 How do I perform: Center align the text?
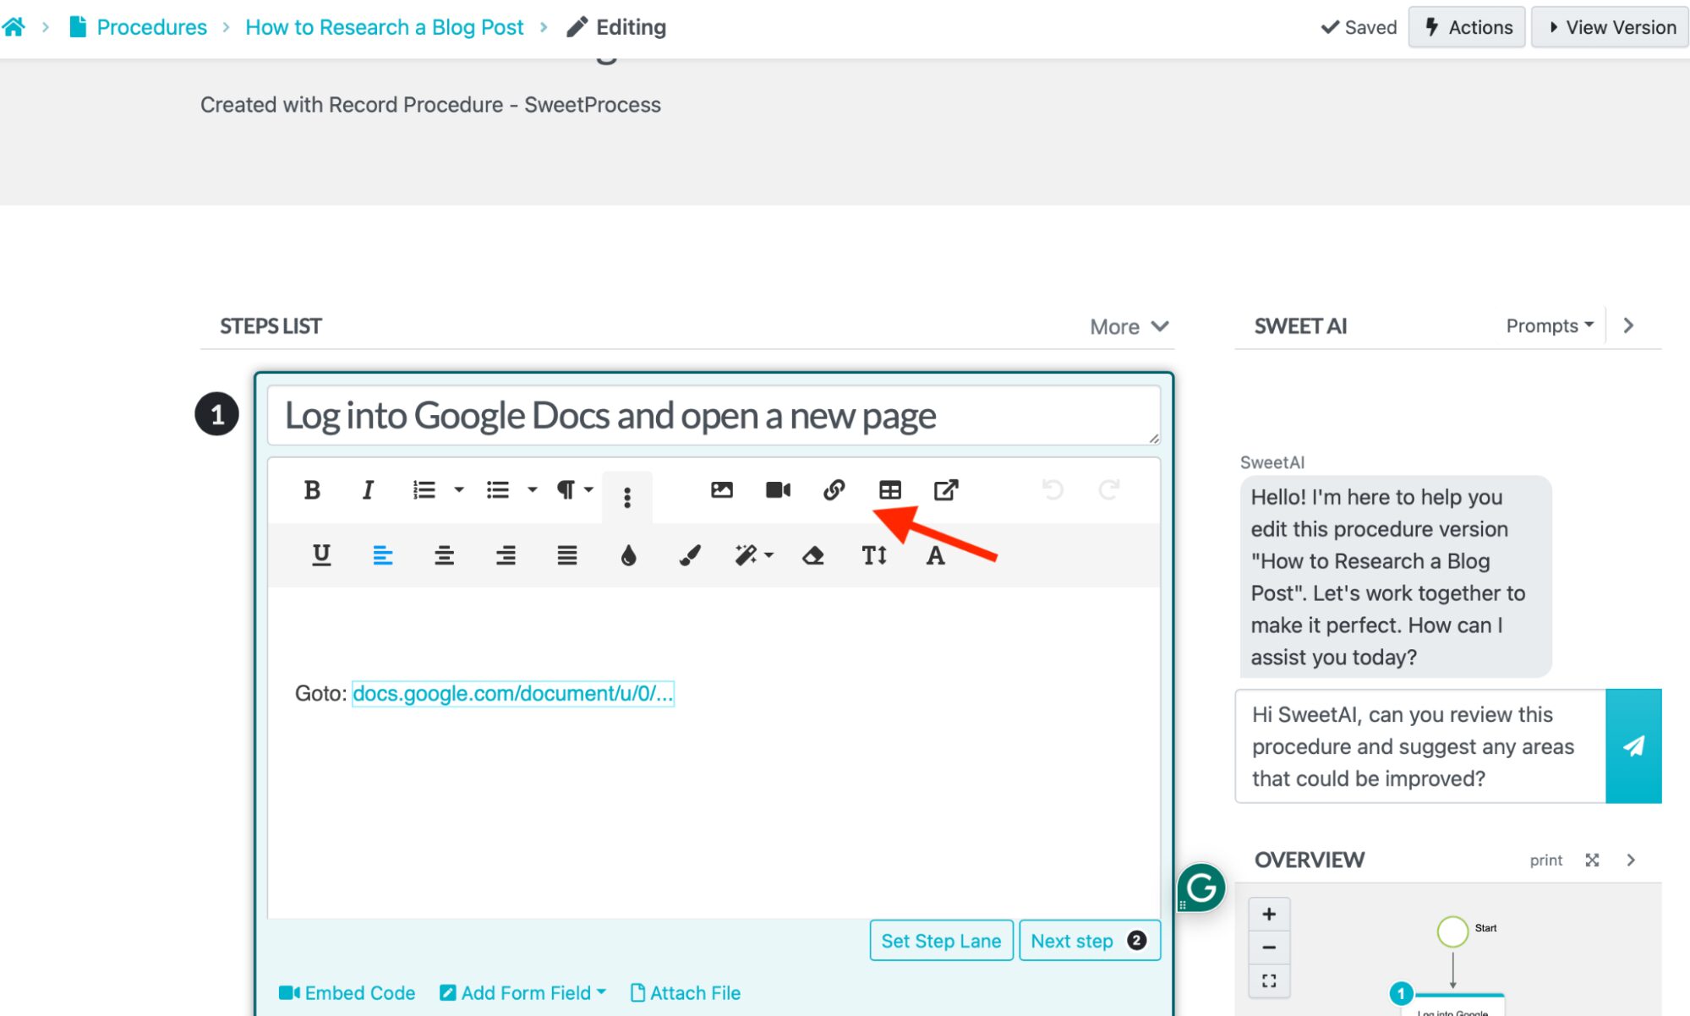pyautogui.click(x=444, y=555)
